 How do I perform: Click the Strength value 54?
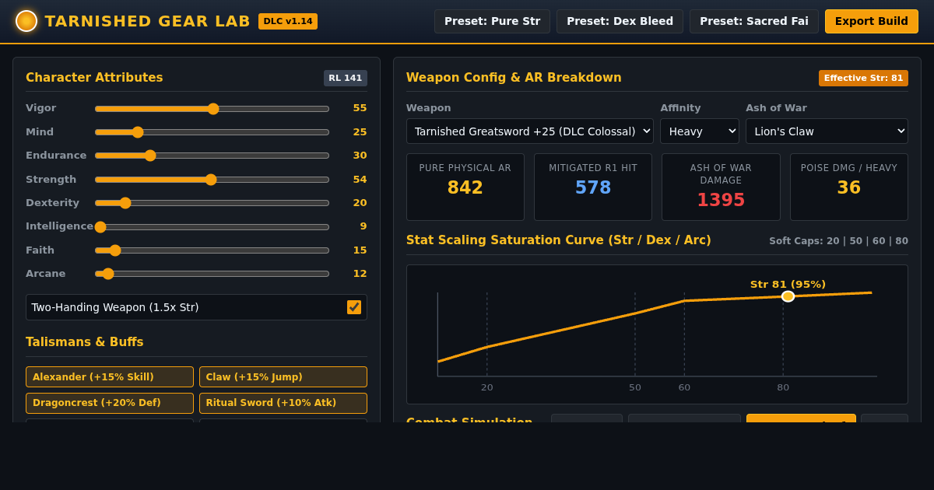(360, 180)
